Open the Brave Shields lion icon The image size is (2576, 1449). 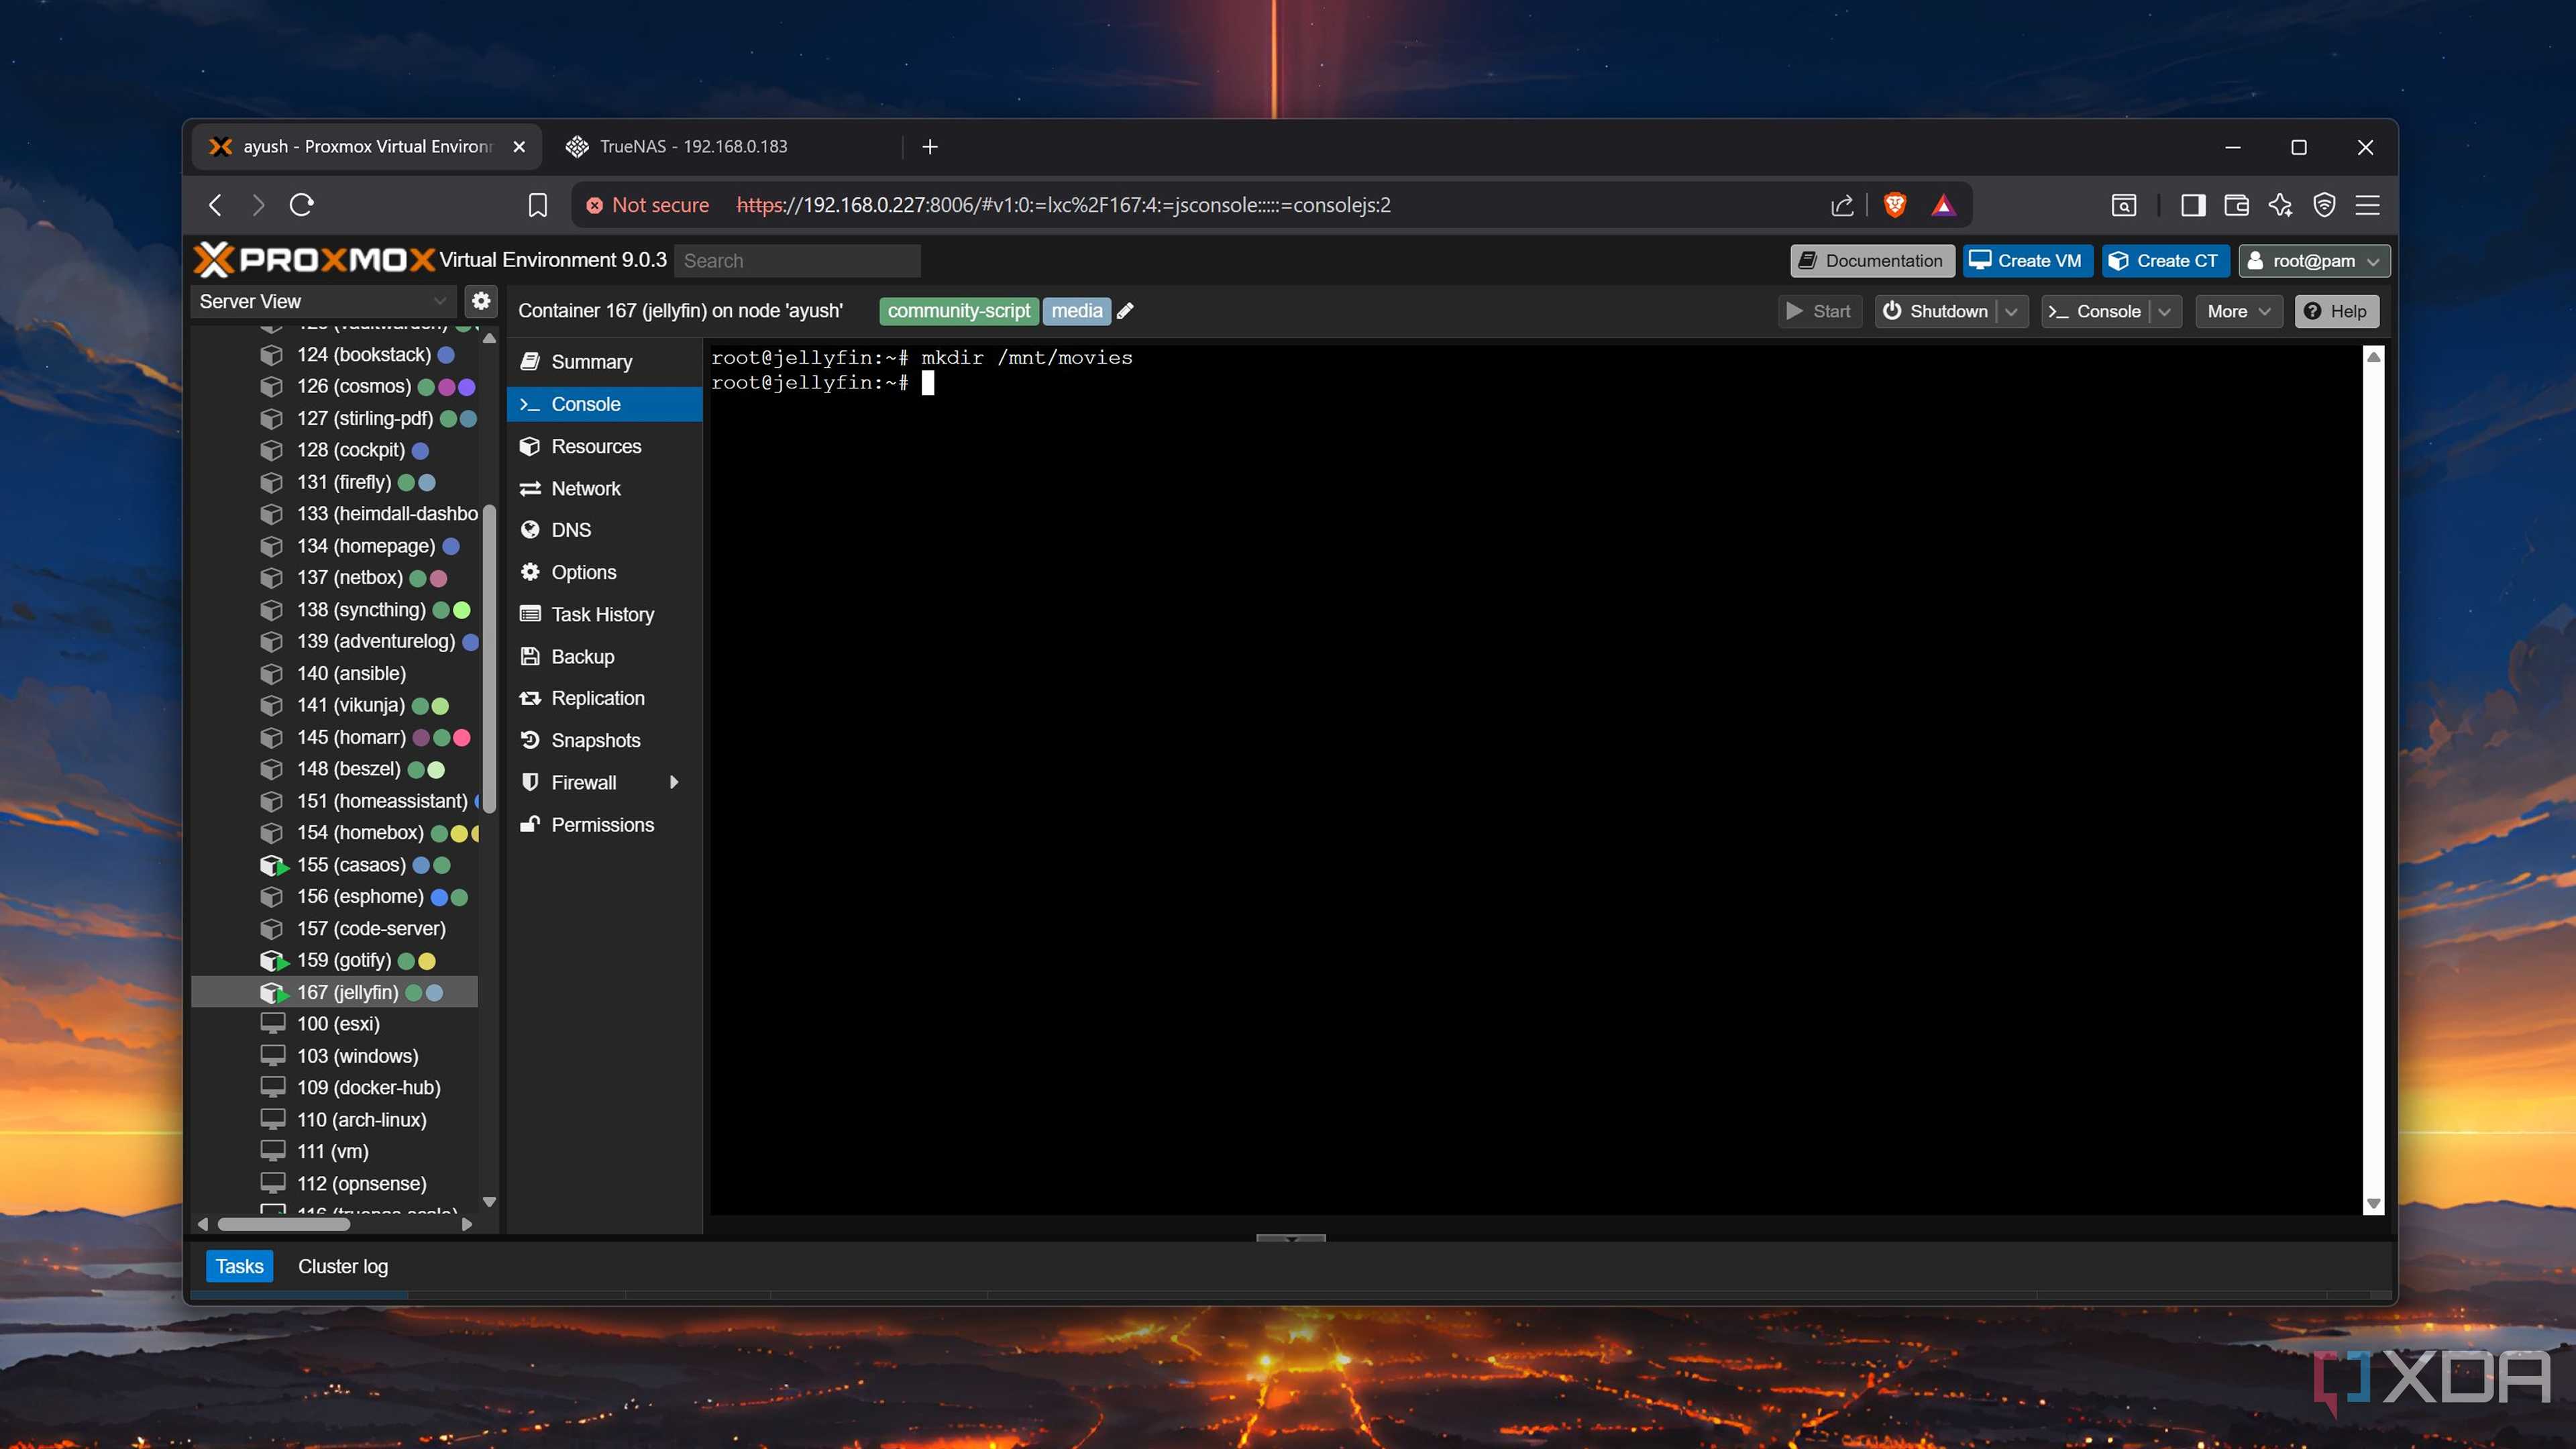pos(1894,205)
